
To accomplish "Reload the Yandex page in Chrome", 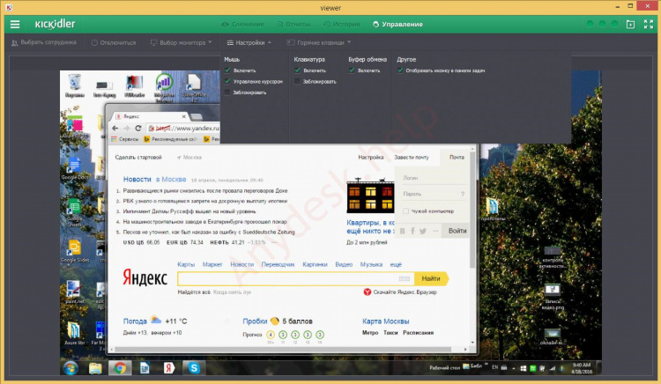I will click(137, 128).
